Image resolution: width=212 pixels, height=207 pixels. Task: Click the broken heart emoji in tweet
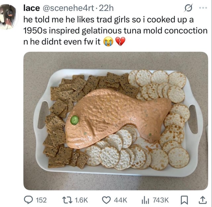click(120, 41)
